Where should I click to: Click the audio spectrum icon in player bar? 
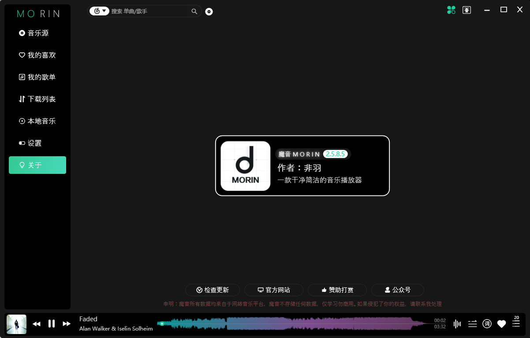tap(457, 324)
